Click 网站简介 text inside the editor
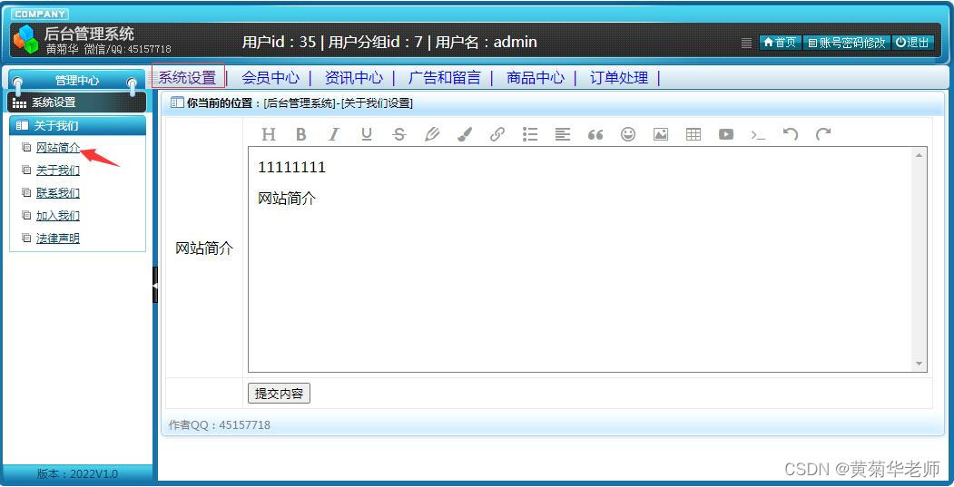 287,199
